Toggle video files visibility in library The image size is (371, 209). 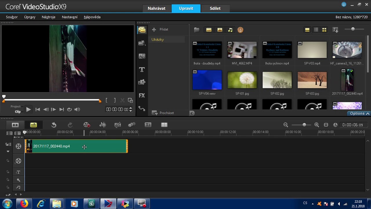pyautogui.click(x=209, y=30)
